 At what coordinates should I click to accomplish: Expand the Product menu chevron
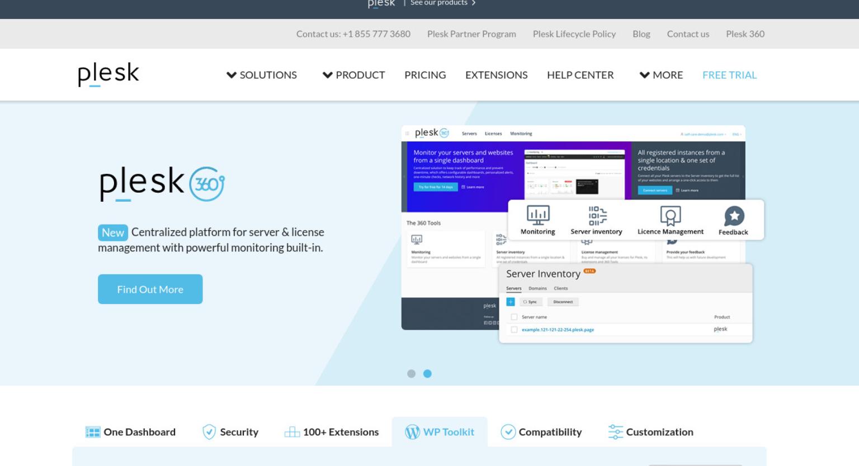[328, 75]
